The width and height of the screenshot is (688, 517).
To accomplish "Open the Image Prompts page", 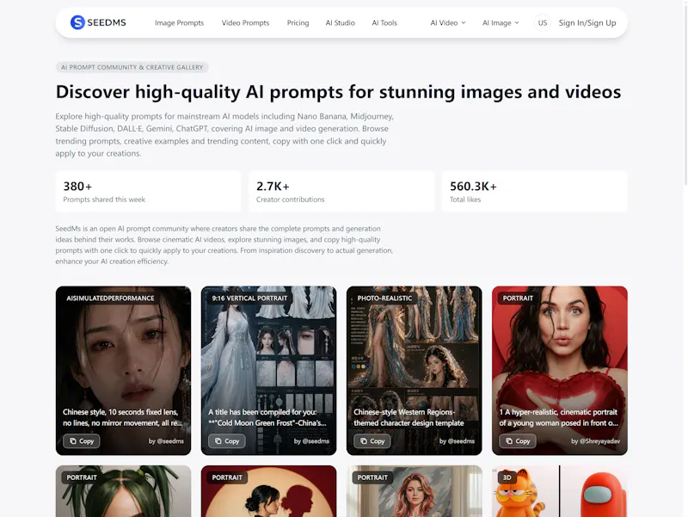I will click(179, 23).
